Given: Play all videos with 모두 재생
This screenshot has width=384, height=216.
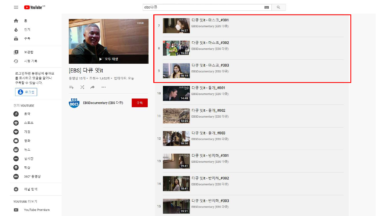Looking at the screenshot, I should [x=109, y=59].
